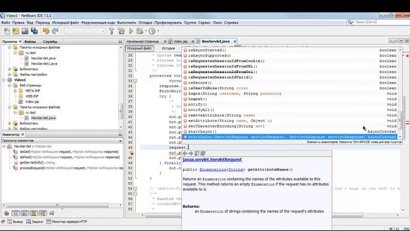Open the Profile Project dropdown arrow
This screenshot has height=231, width=410.
click(x=158, y=31)
